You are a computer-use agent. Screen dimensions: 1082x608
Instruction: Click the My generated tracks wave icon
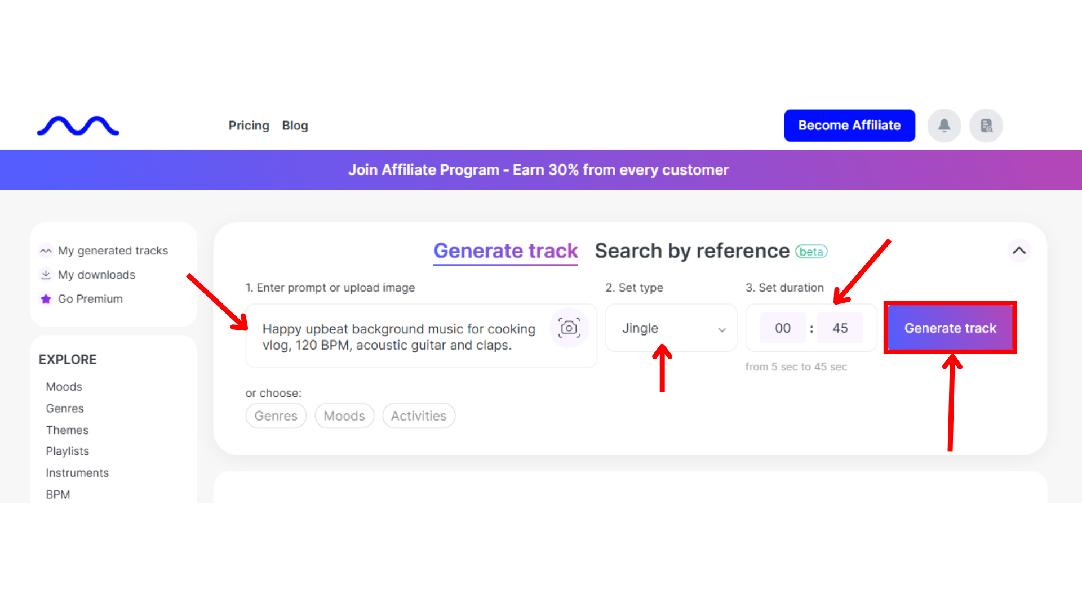pyautogui.click(x=46, y=251)
